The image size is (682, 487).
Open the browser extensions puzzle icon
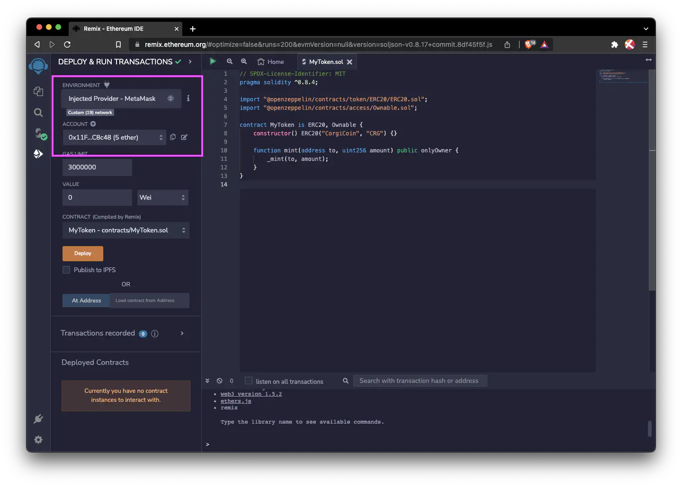click(614, 44)
